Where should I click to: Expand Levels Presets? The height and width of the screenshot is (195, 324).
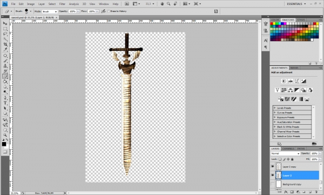click(x=275, y=107)
